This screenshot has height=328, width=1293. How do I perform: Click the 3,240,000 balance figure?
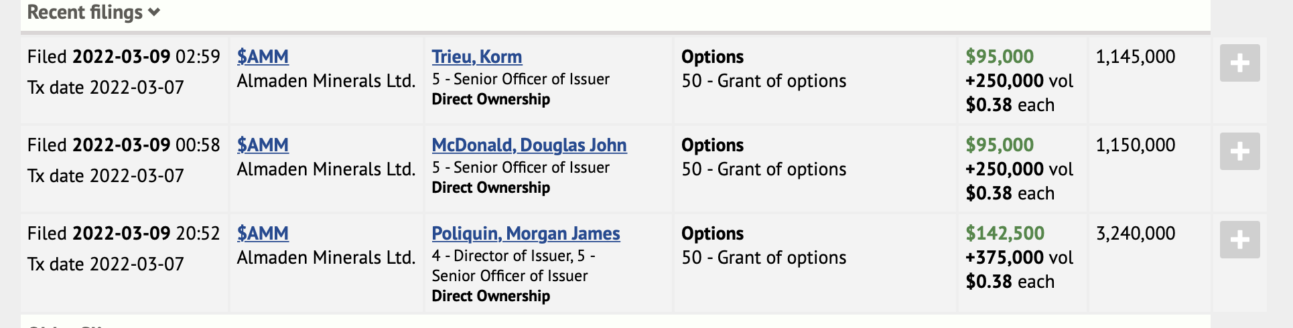(x=1135, y=234)
